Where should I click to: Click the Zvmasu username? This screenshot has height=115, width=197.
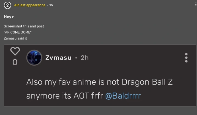pos(58,58)
